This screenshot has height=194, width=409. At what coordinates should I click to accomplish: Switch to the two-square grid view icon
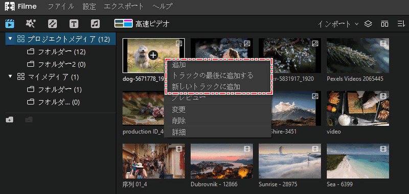(384, 24)
